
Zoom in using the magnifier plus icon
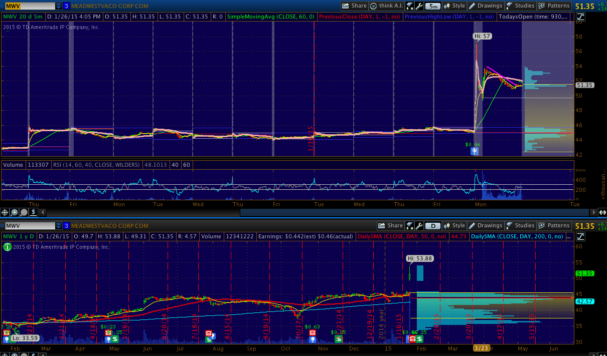15,212
